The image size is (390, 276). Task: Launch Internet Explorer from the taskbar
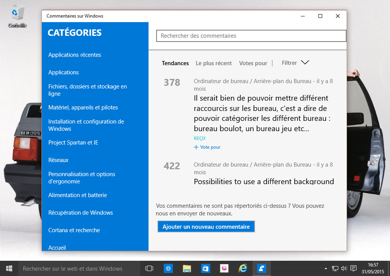coord(243,268)
